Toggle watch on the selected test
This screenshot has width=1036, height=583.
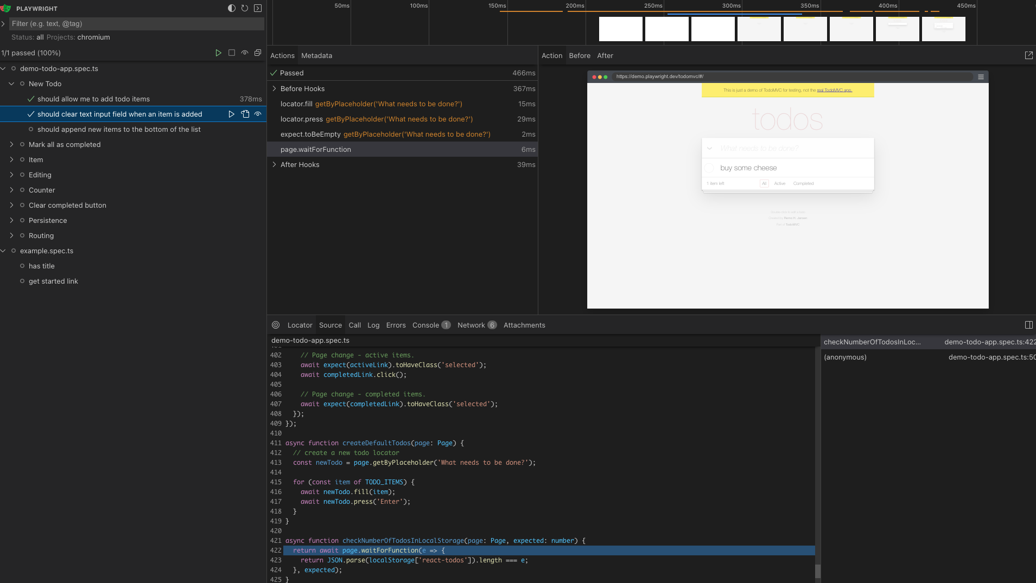258,114
